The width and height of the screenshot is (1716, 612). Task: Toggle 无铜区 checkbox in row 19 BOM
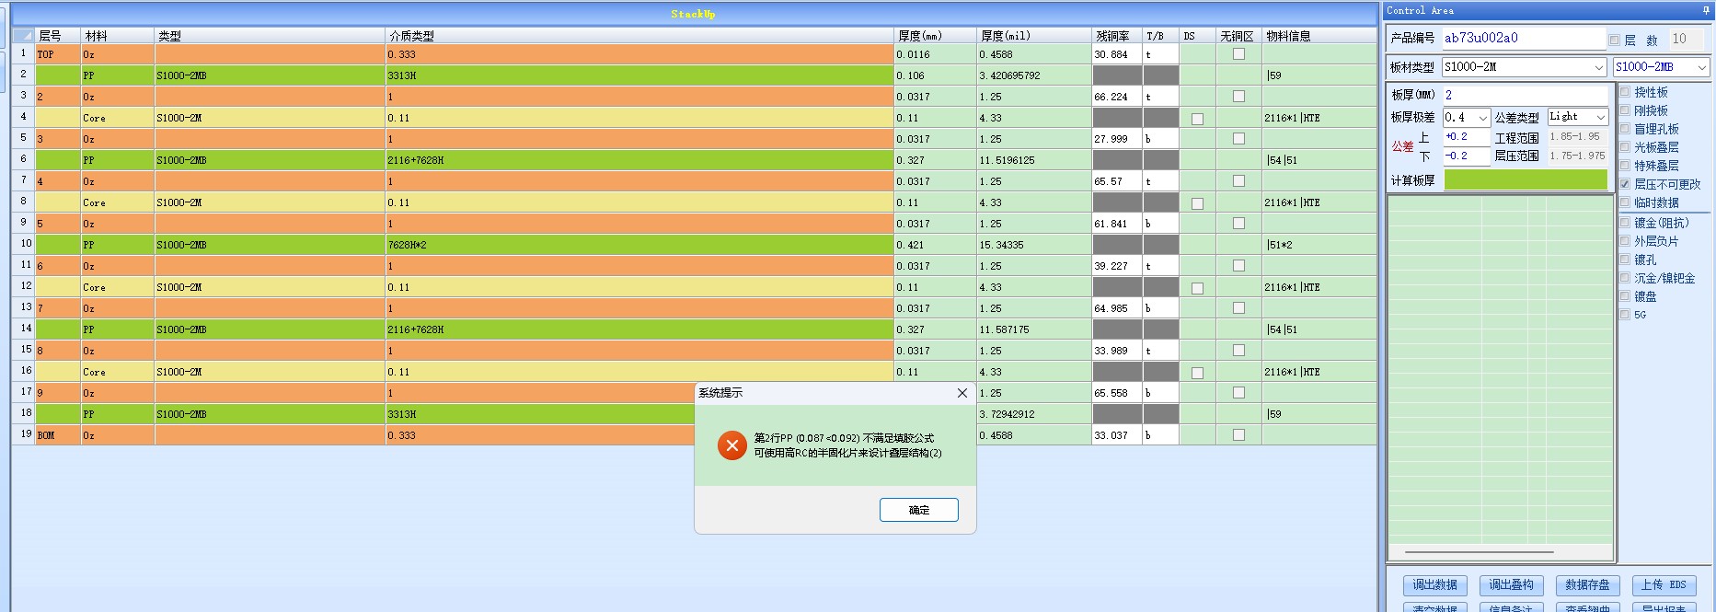[x=1238, y=435]
